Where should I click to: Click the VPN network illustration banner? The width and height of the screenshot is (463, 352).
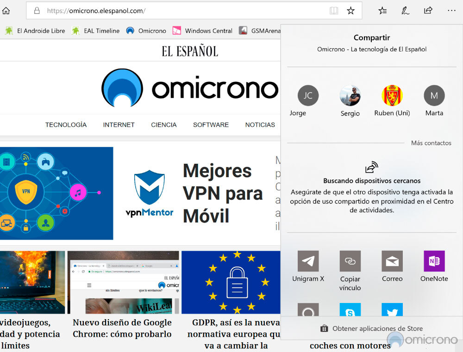[56, 193]
